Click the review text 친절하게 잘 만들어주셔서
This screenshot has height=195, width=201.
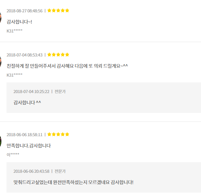coord(31,66)
